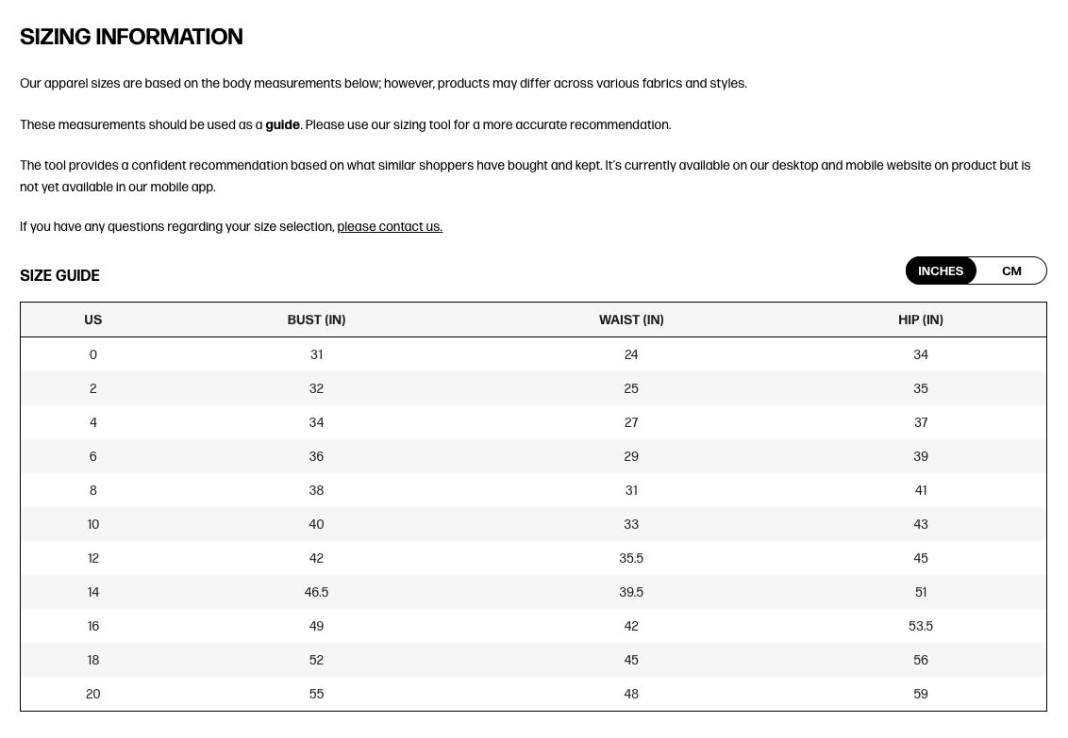Click the WAIST (IN) column header
Screen dimensions: 1068x738
(x=631, y=320)
